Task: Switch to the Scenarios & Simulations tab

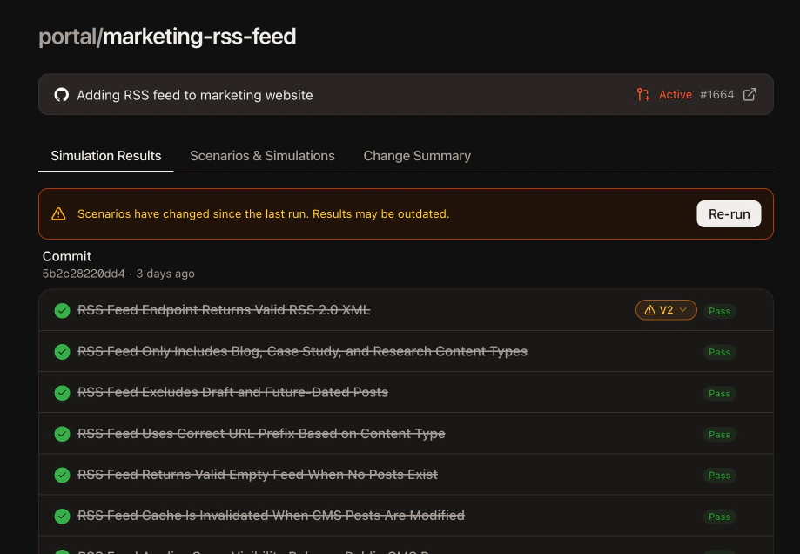Action: 262,155
